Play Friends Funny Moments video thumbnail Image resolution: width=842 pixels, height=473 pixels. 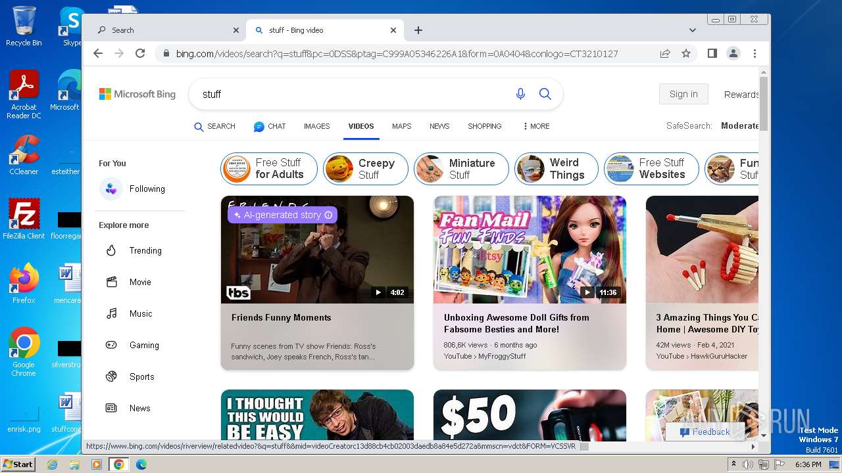(x=317, y=250)
